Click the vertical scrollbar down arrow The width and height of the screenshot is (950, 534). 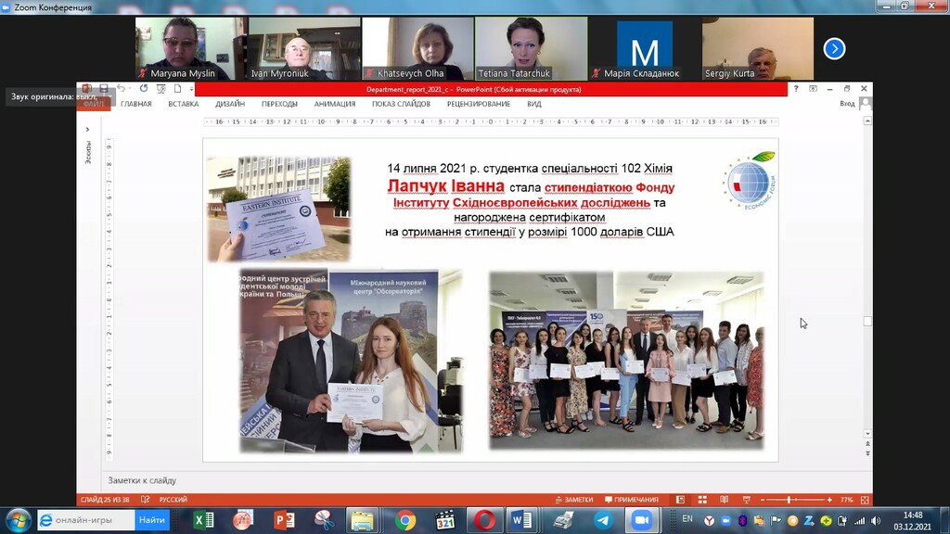point(867,434)
